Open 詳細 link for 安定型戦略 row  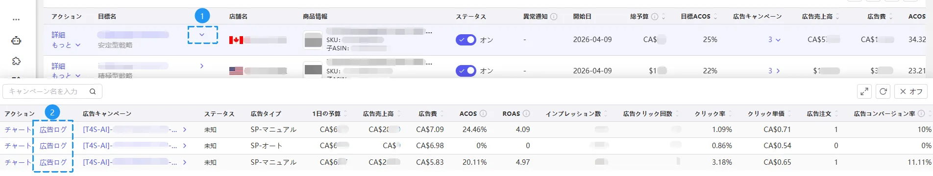[x=58, y=35]
